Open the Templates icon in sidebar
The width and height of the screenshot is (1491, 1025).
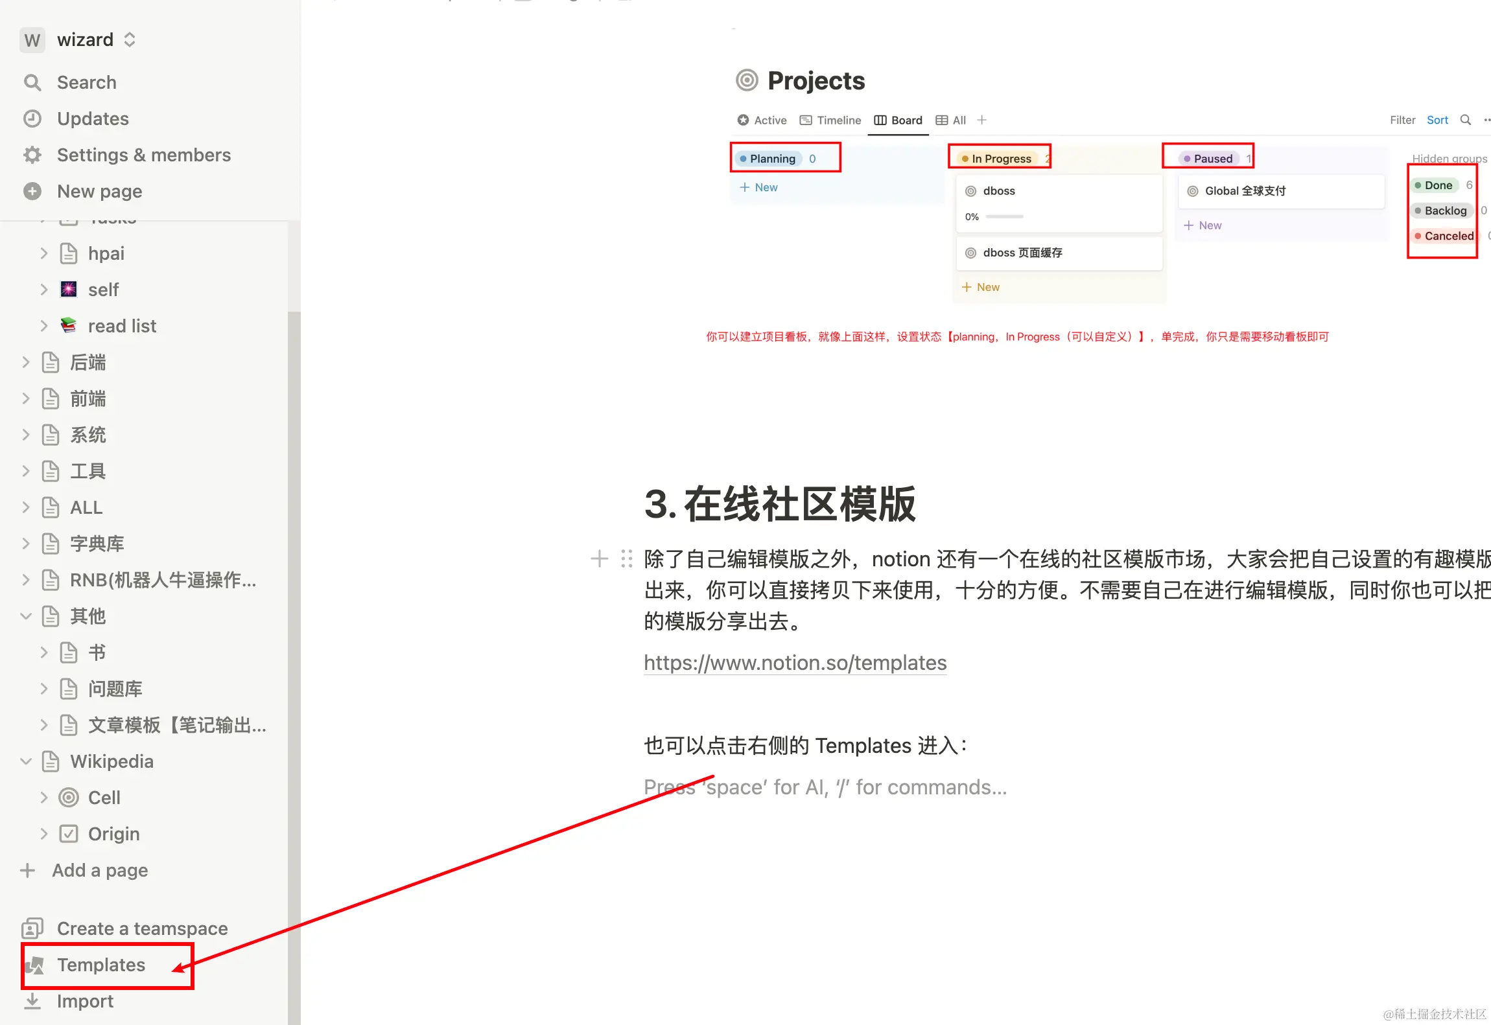(34, 965)
